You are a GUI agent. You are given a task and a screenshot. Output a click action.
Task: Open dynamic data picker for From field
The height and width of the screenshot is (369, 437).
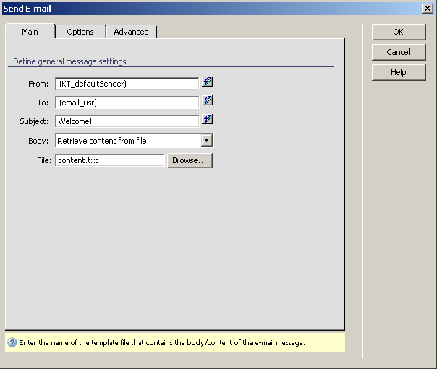[x=208, y=83]
